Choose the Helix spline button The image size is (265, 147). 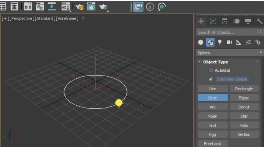point(244,125)
